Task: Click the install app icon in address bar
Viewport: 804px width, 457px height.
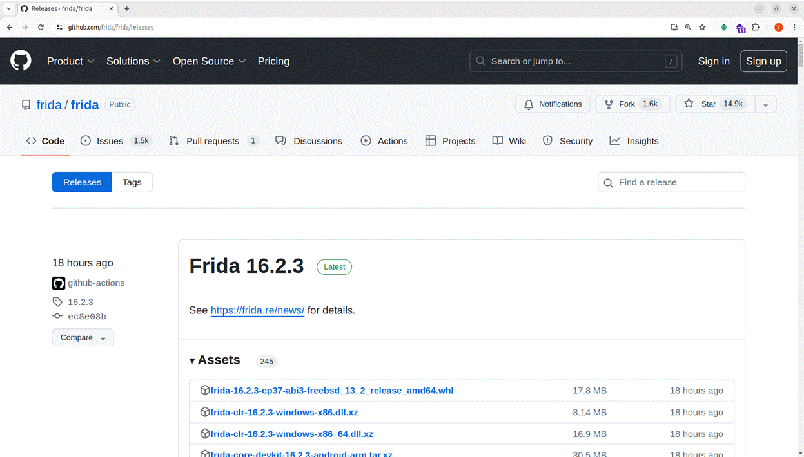Action: point(674,27)
